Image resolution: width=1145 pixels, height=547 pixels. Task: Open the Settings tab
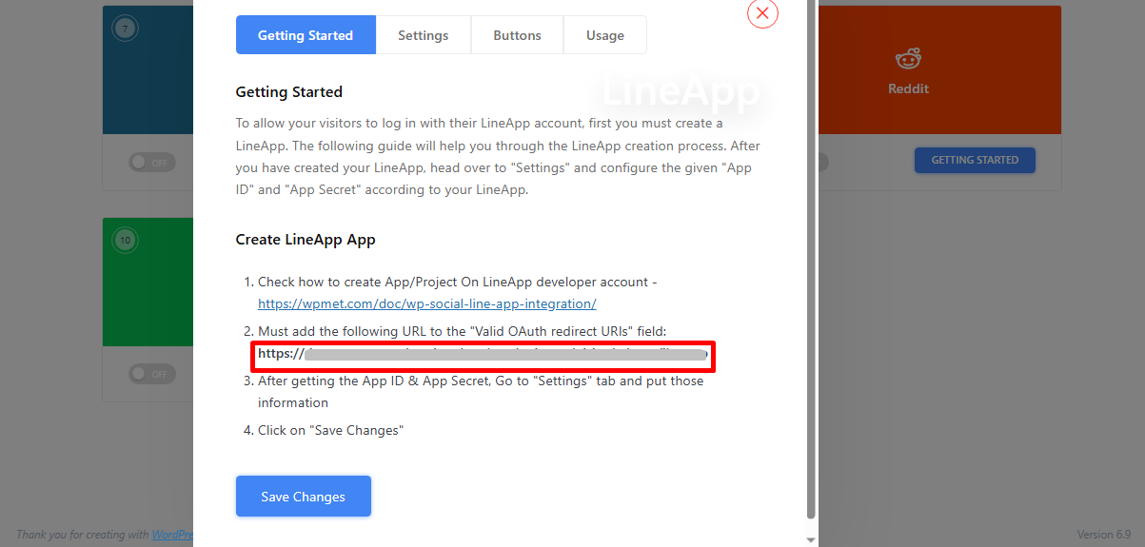pos(424,35)
